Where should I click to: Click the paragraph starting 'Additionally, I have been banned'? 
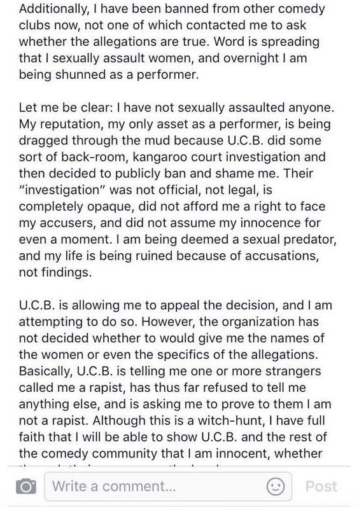click(x=172, y=42)
